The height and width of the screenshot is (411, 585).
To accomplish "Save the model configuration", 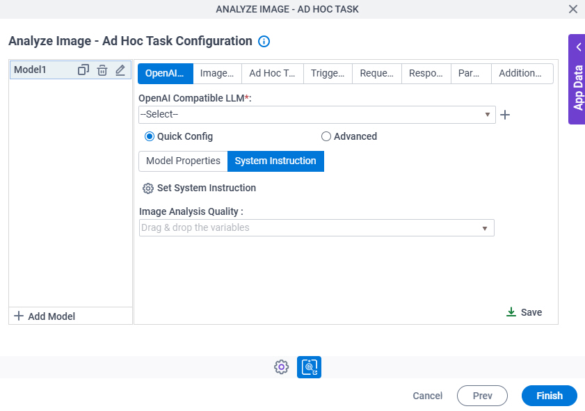I will click(x=524, y=312).
